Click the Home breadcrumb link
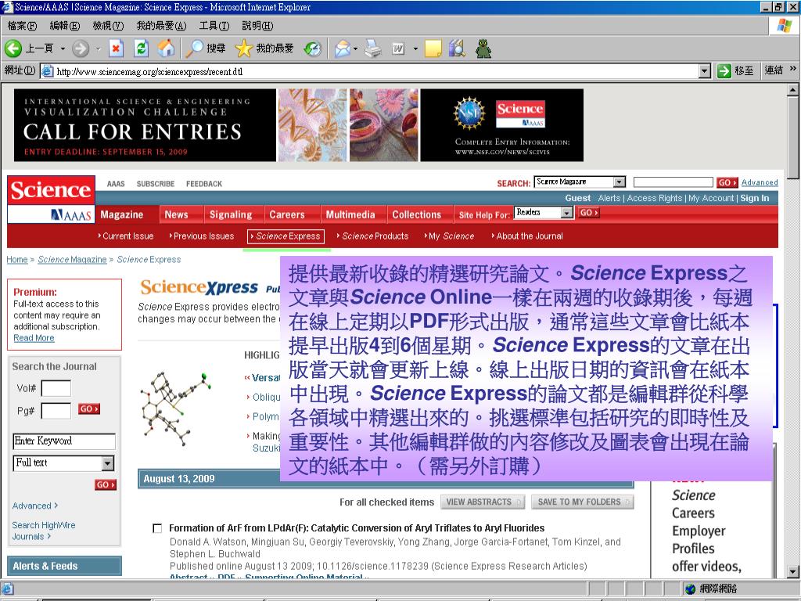This screenshot has width=801, height=601. (17, 260)
